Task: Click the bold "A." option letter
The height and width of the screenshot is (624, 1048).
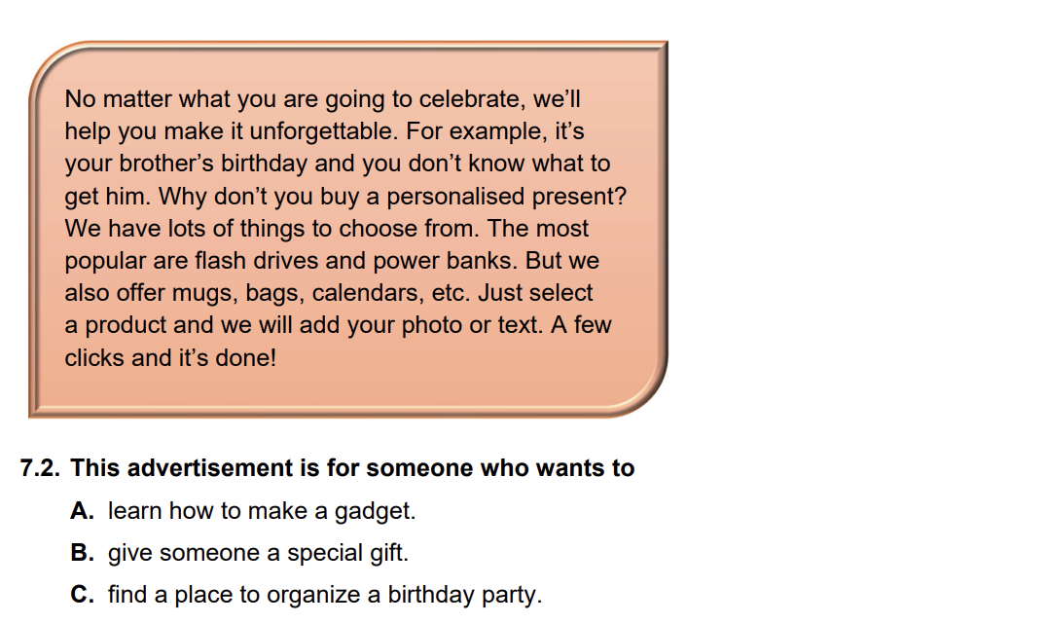Action: [x=83, y=511]
